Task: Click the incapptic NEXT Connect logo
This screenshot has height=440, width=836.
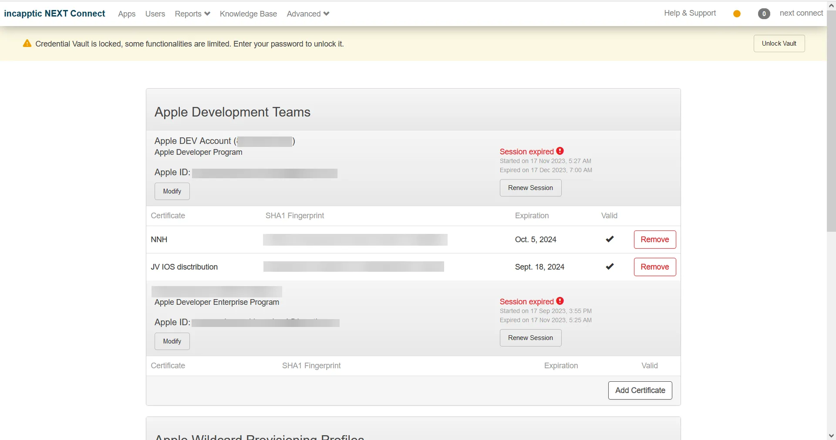Action: pos(54,13)
